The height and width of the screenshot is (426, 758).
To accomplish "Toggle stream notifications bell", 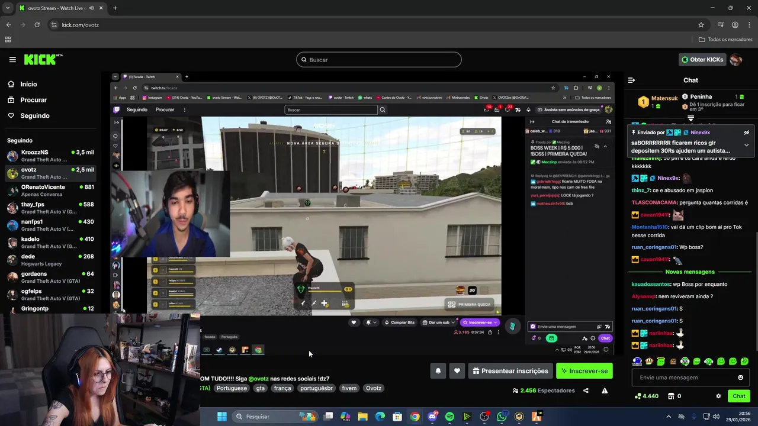I will [x=438, y=371].
